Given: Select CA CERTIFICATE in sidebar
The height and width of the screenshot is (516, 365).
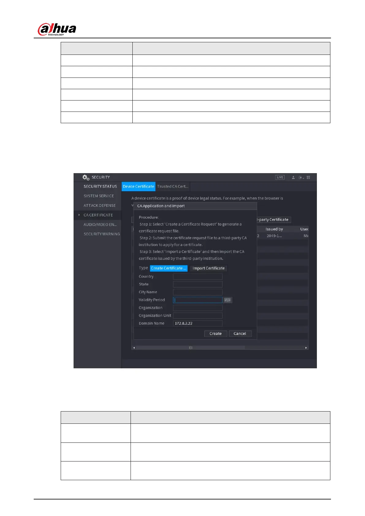Looking at the screenshot, I should click(x=98, y=215).
